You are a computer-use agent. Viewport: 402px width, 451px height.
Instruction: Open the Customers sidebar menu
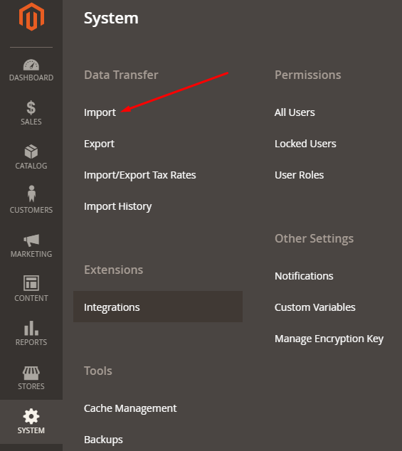(31, 200)
